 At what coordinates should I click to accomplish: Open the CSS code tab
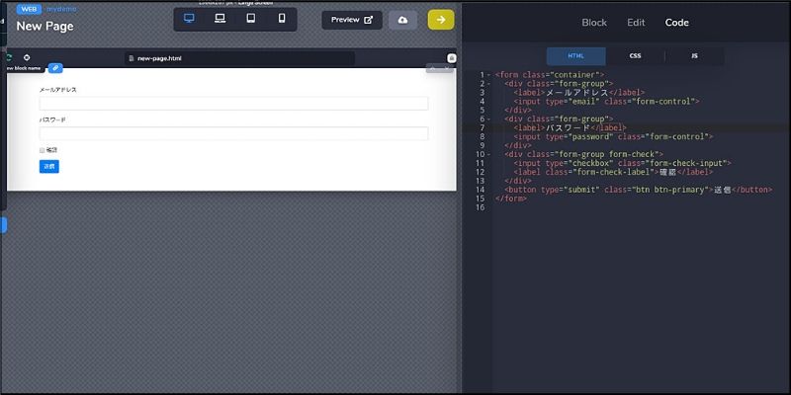point(635,56)
